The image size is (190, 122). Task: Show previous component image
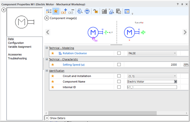pyautogui.click(x=48, y=32)
